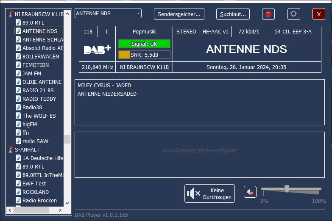Screen dimensions: 332x221
Task: Click the yellow SNR 5,5dB level bar
Action: pos(124,55)
